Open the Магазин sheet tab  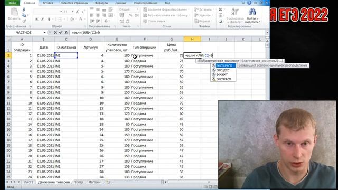[x=95, y=182]
